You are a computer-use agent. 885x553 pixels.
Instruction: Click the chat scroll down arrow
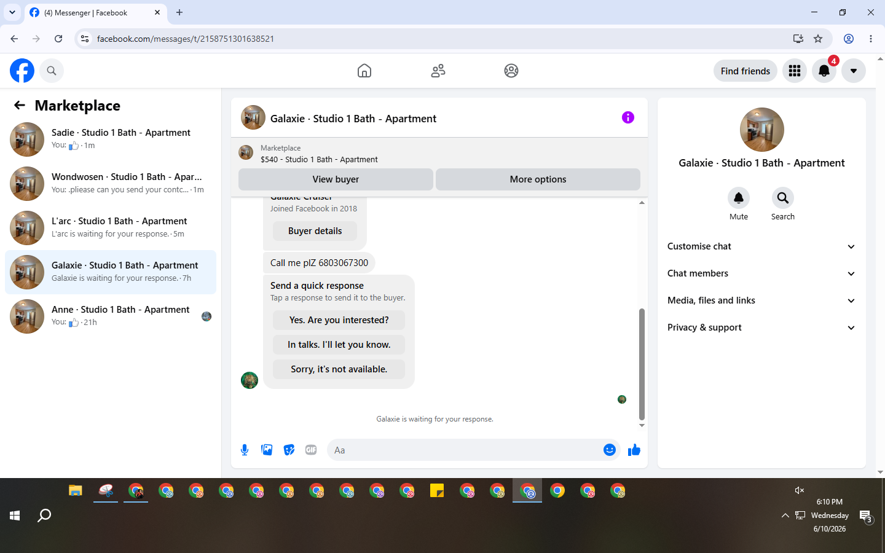(642, 425)
